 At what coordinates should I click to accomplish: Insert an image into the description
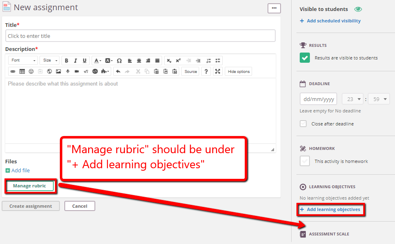(58, 71)
